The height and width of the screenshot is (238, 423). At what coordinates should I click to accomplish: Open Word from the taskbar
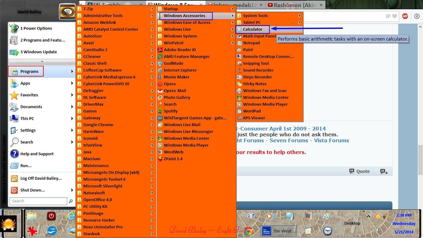(308, 216)
